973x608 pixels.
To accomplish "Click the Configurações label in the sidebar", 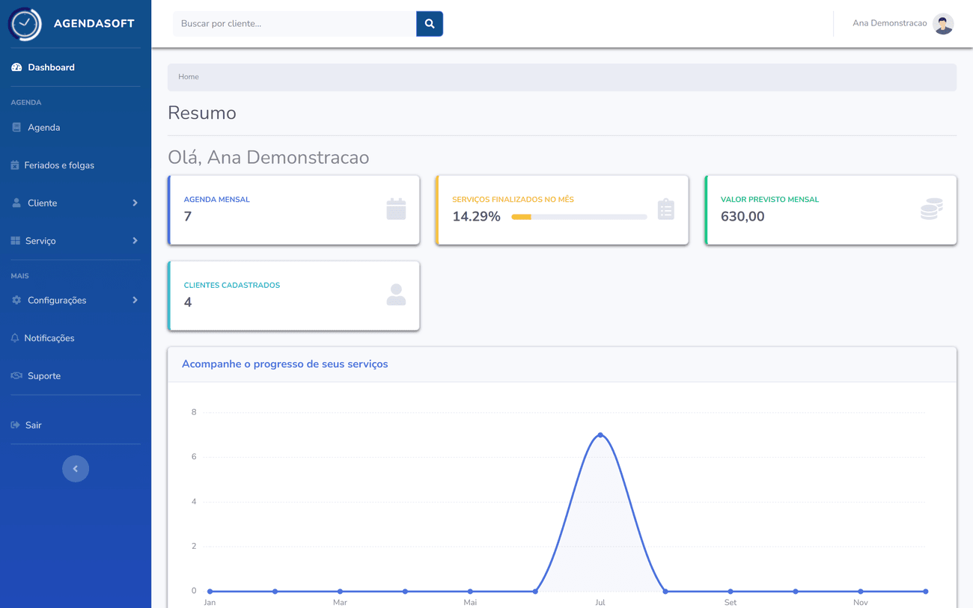I will click(x=57, y=300).
